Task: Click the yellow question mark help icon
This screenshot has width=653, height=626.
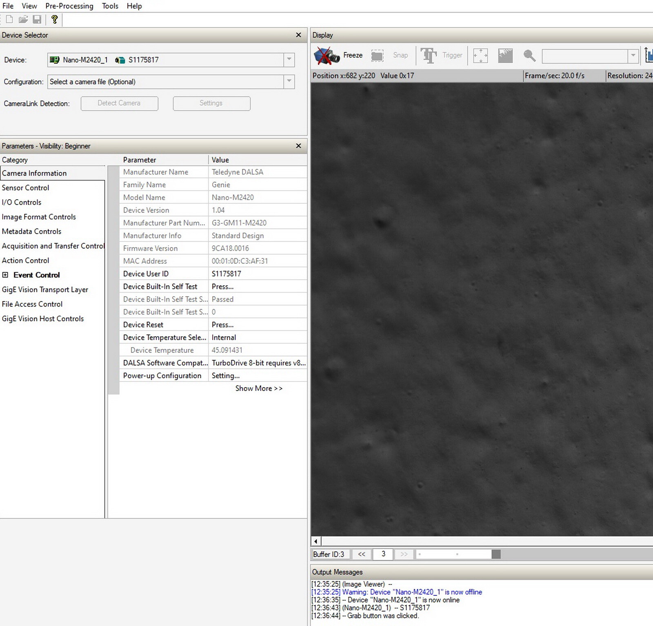Action: (54, 19)
